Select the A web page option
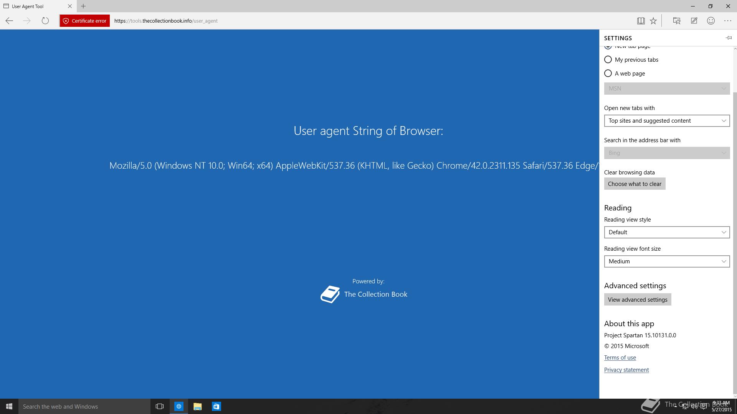The width and height of the screenshot is (737, 414). pyautogui.click(x=625, y=73)
